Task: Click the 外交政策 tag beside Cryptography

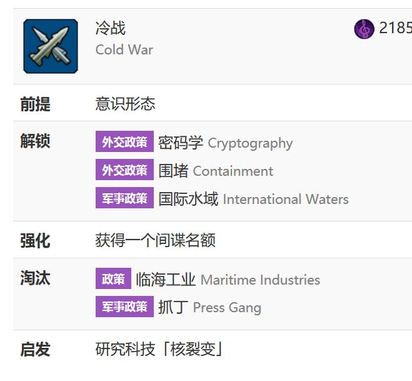Action: (x=124, y=141)
